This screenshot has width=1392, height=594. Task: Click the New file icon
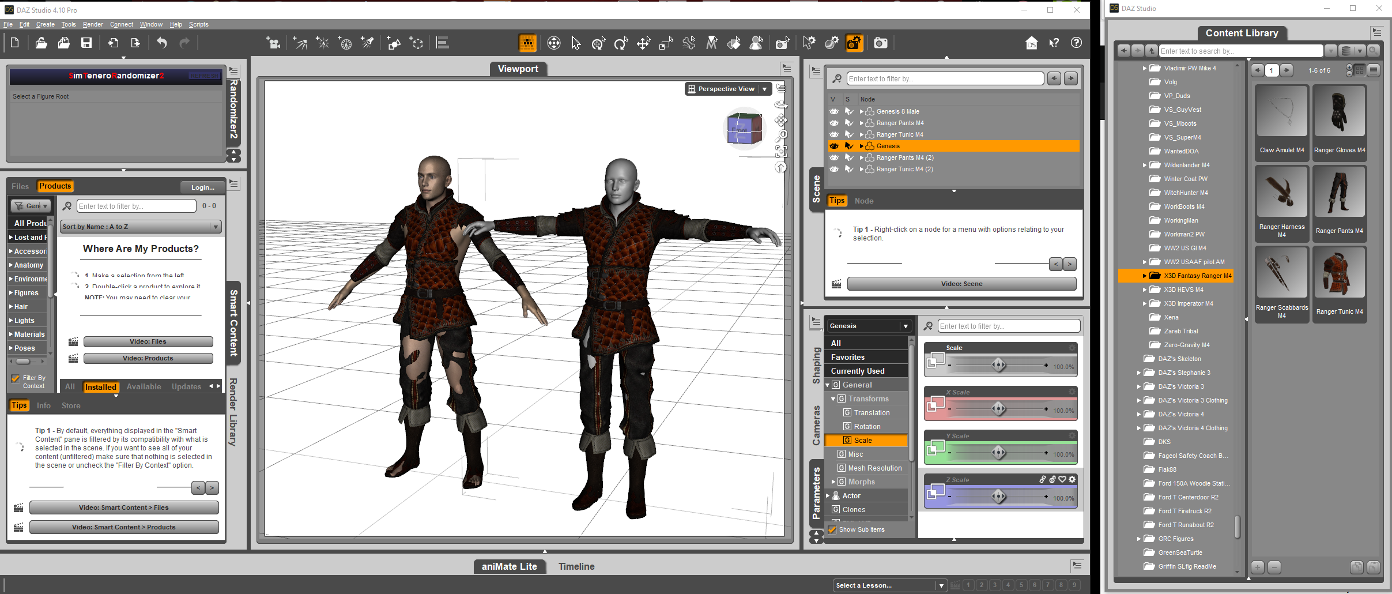[15, 43]
